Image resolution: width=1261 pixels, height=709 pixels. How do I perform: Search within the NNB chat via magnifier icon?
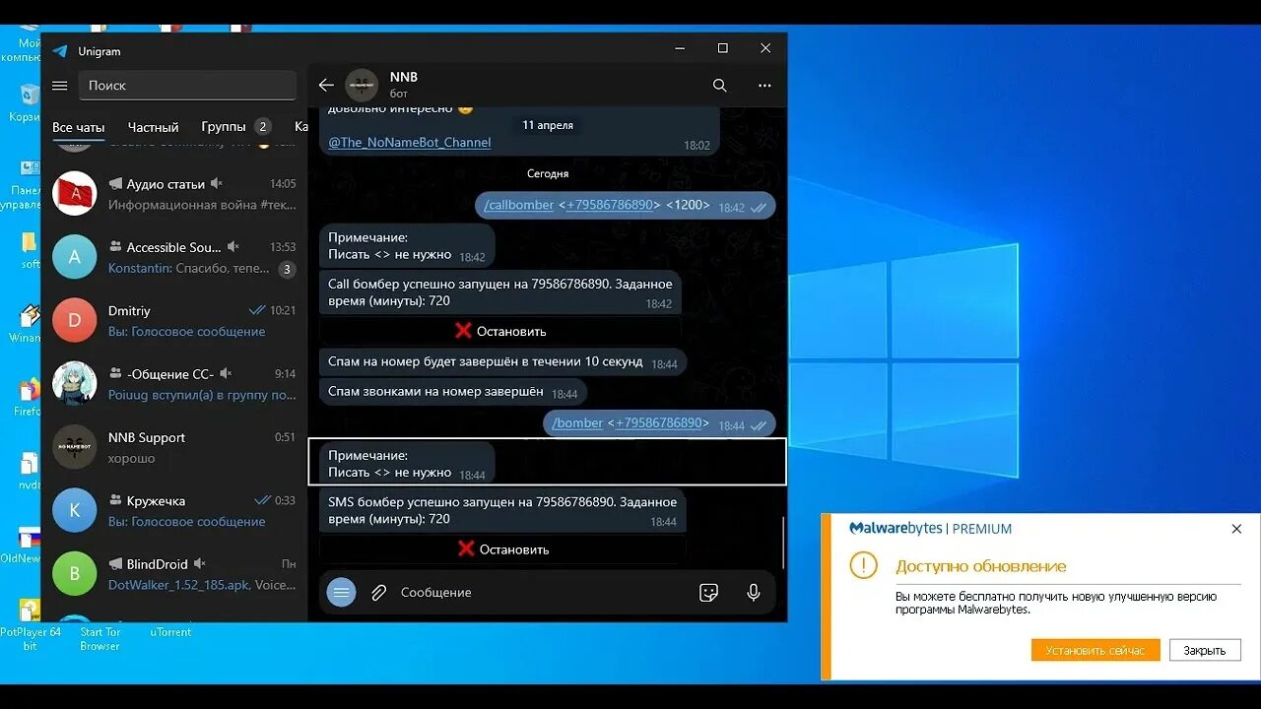(720, 86)
